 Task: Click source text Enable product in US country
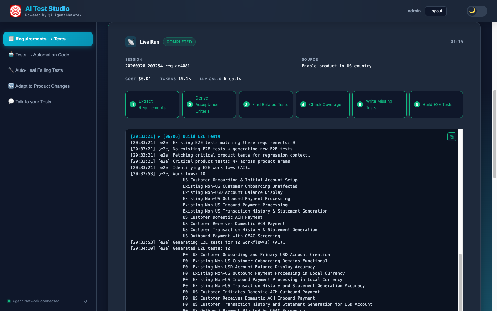[x=337, y=66]
